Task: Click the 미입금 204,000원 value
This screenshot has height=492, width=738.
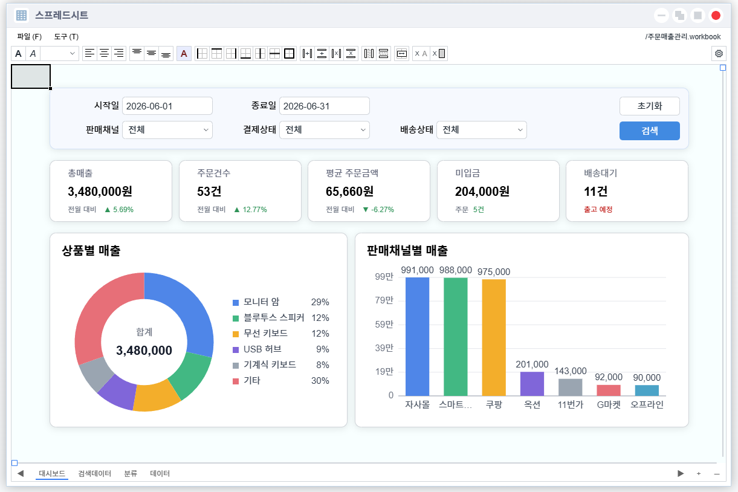Action: pos(482,192)
